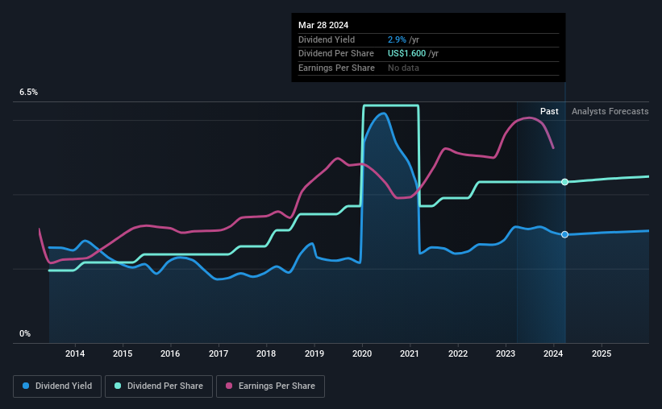Click the blue Dividend Yield legend dot

pyautogui.click(x=26, y=386)
